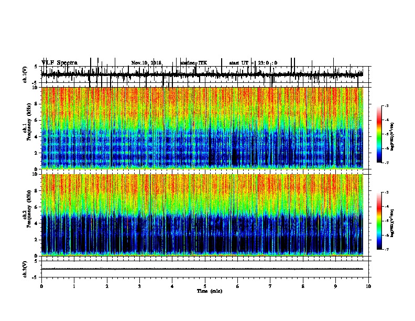
Task: Click the final time axis tick label "10"
Action: [368, 286]
